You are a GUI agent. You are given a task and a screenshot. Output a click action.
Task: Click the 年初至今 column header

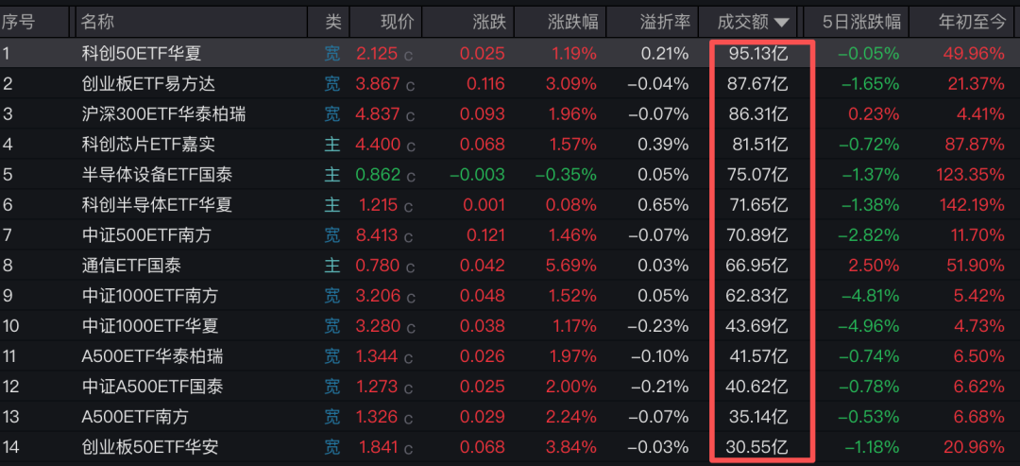tap(973, 23)
